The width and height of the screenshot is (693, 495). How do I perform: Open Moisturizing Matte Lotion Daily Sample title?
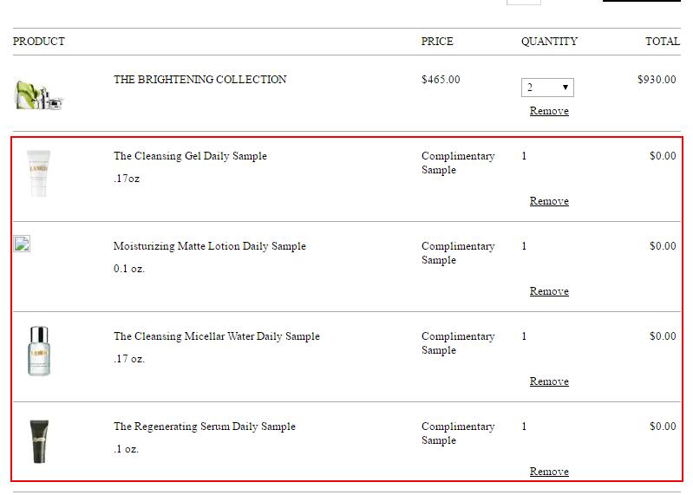210,246
